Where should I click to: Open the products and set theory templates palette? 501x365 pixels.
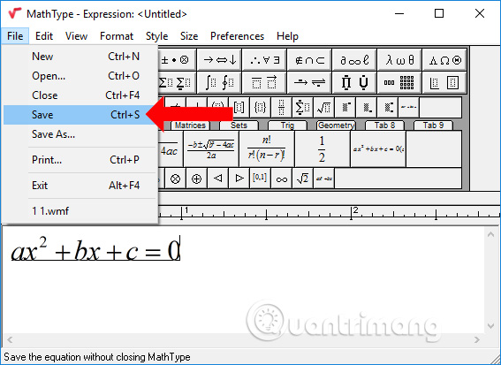pos(354,83)
